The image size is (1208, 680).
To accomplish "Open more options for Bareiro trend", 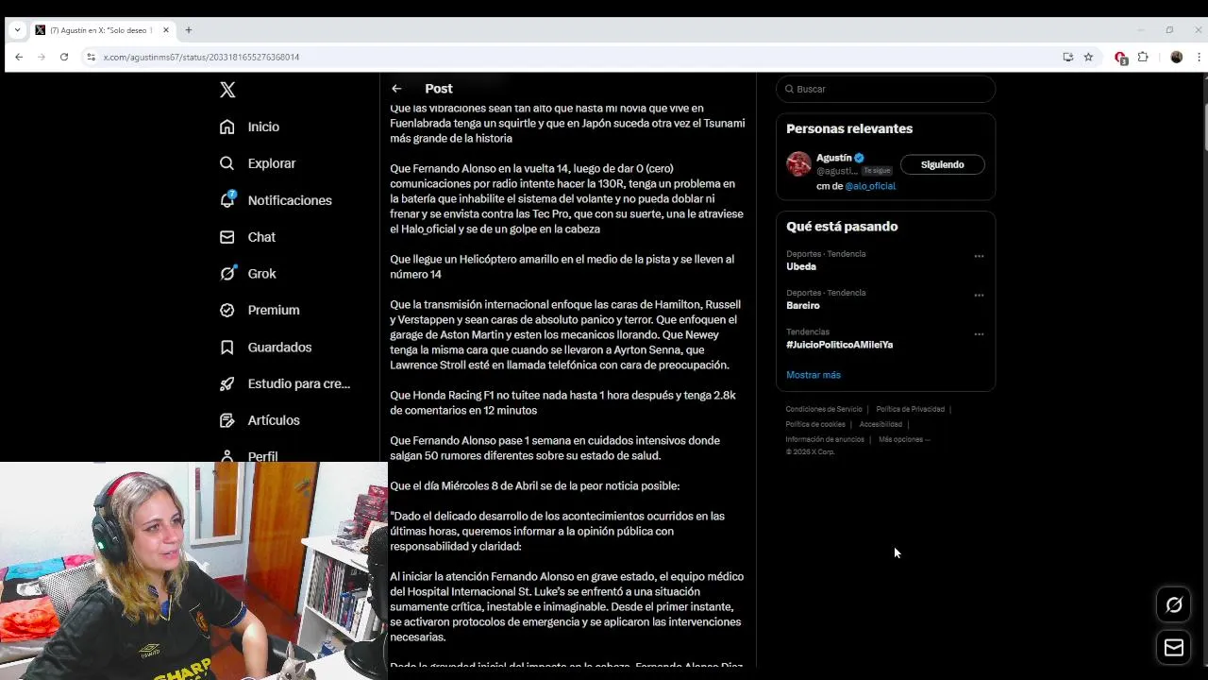I will point(979,295).
